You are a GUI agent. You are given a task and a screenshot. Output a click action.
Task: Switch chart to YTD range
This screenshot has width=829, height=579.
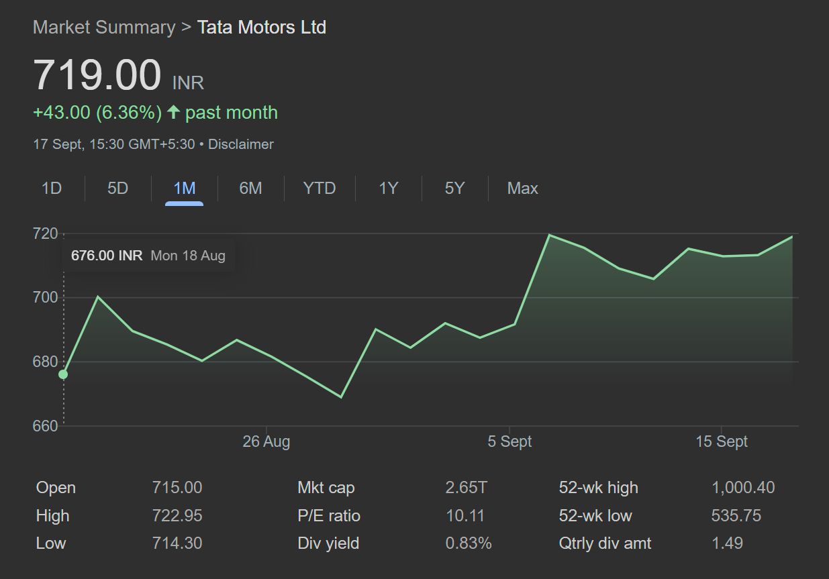pyautogui.click(x=319, y=189)
